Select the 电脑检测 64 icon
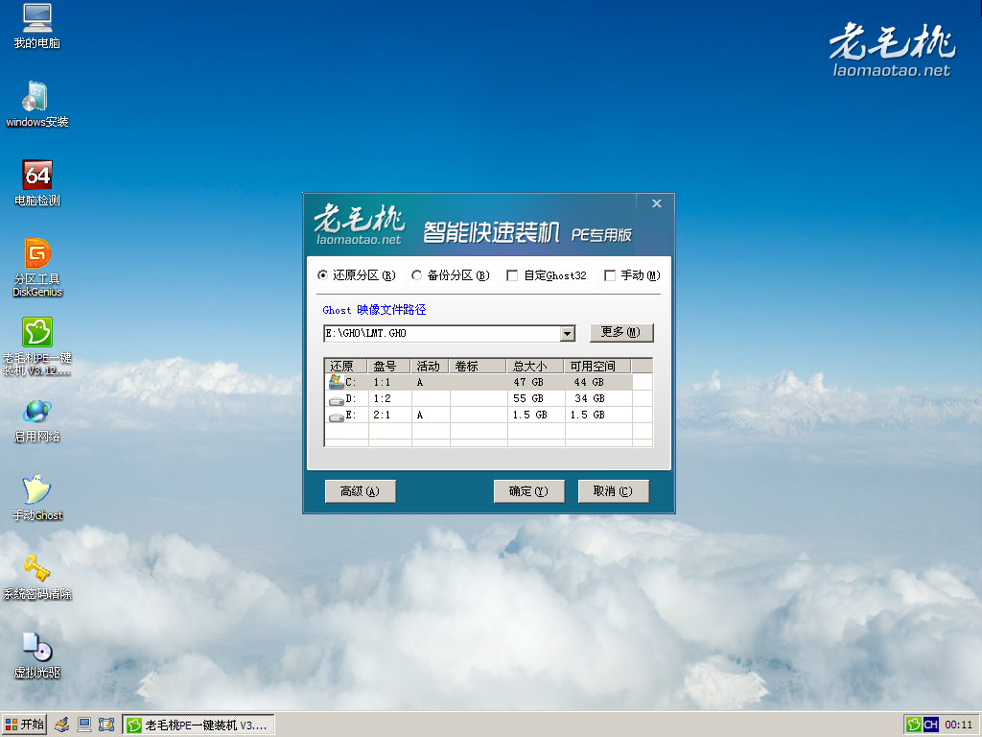 [37, 183]
